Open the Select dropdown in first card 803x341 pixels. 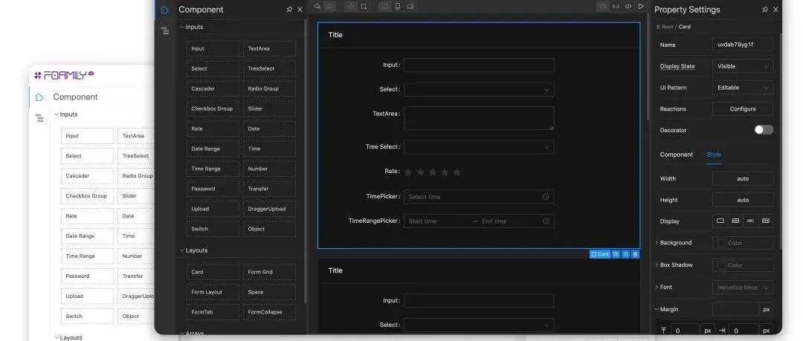[x=479, y=90]
